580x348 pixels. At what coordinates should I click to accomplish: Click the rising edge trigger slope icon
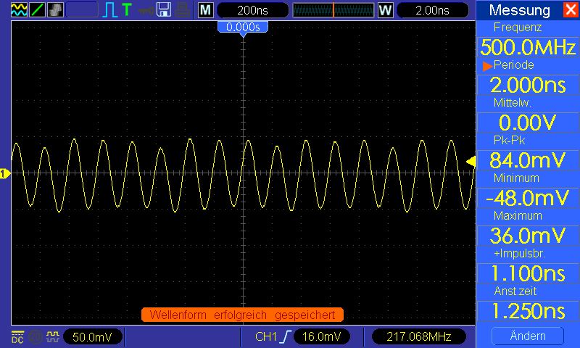[285, 336]
